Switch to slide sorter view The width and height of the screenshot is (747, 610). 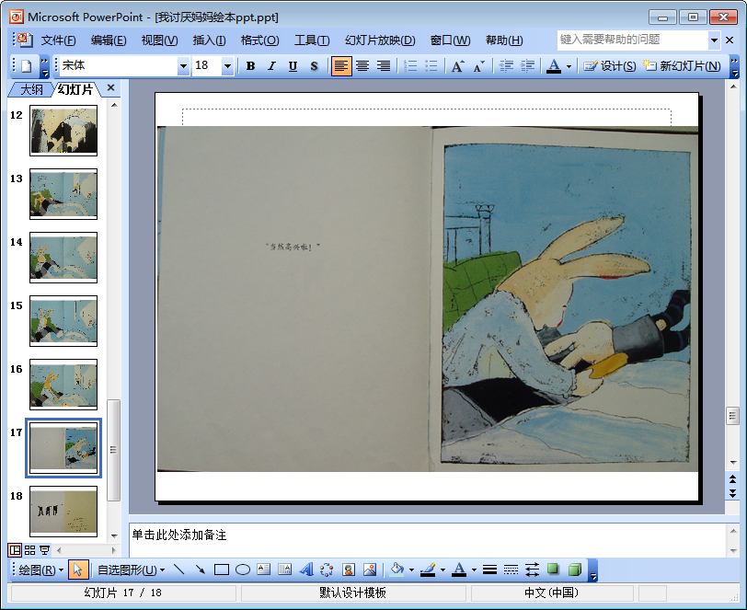tap(29, 550)
